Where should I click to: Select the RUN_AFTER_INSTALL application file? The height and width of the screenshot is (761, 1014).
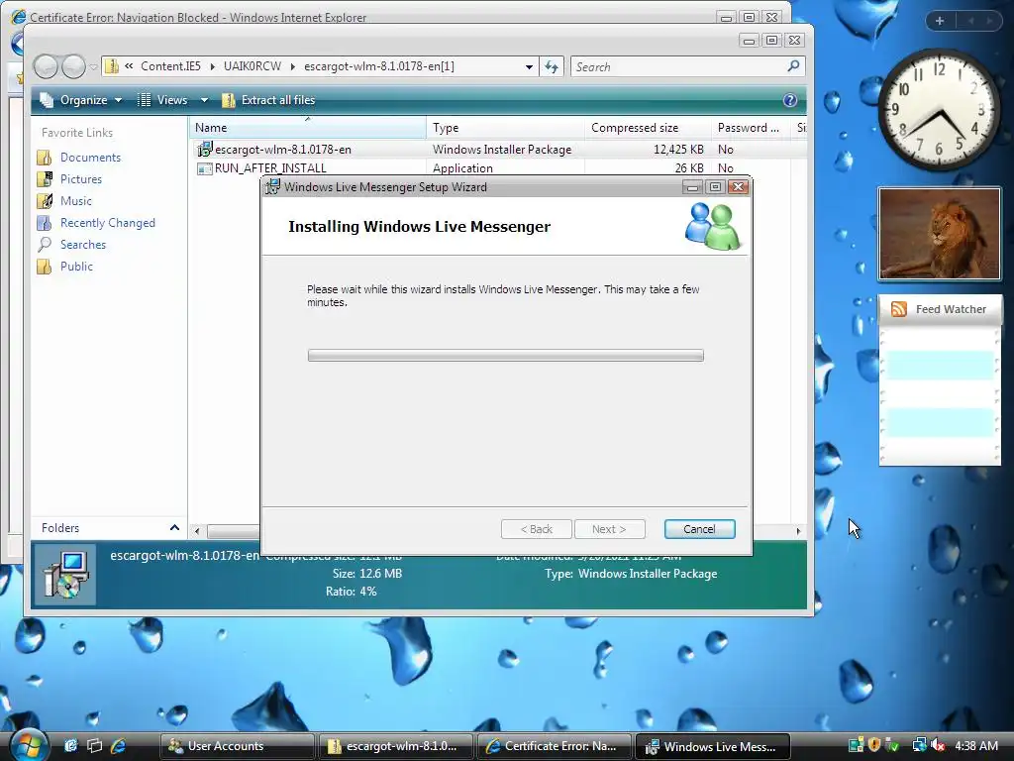pyautogui.click(x=270, y=168)
